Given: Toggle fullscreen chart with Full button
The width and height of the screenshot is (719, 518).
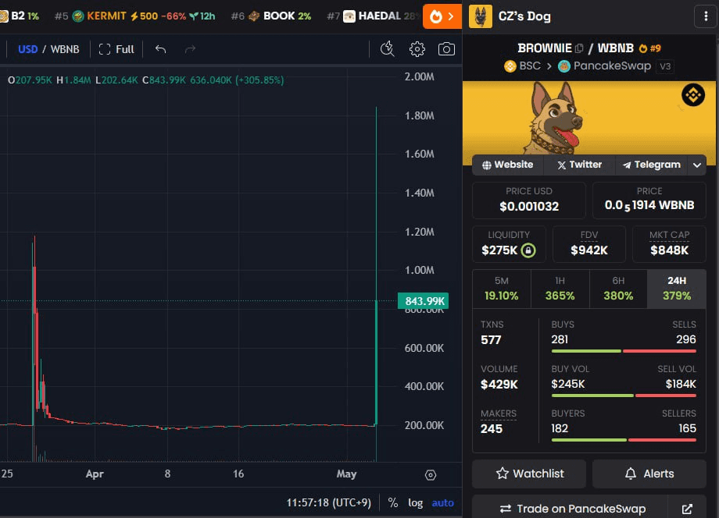Looking at the screenshot, I should click(x=116, y=49).
